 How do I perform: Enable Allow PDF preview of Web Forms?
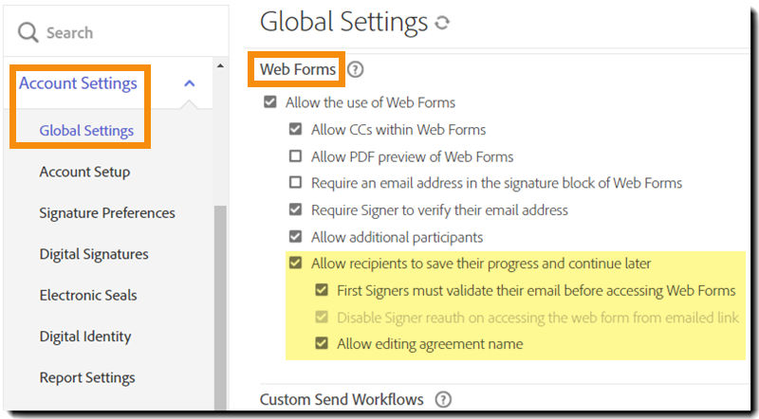(x=296, y=156)
